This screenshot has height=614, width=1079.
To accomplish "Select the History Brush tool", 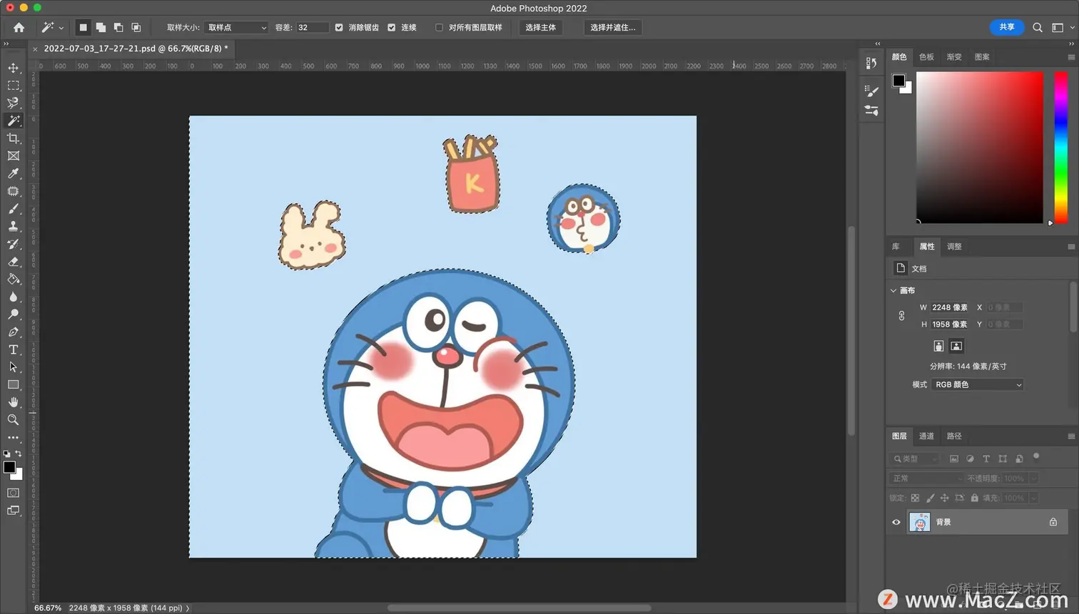I will pos(13,244).
